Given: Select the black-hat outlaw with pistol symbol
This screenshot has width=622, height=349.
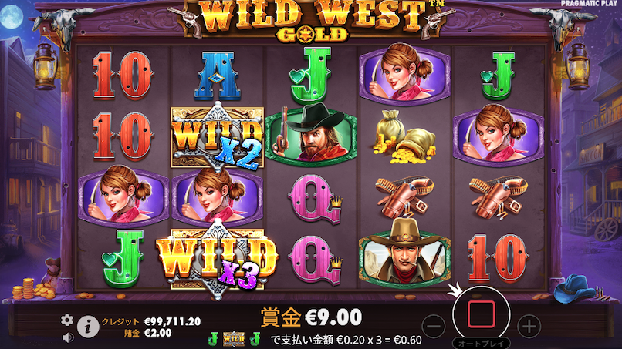Looking at the screenshot, I should 311,134.
